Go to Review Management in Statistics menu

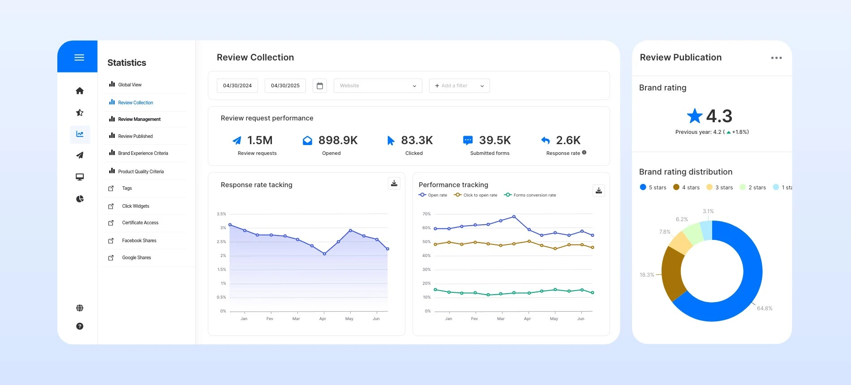click(x=139, y=119)
